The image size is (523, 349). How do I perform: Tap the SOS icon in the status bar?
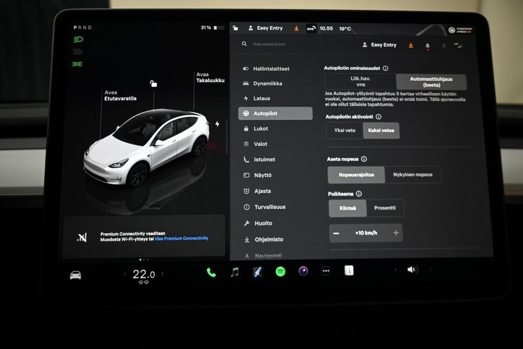312,28
